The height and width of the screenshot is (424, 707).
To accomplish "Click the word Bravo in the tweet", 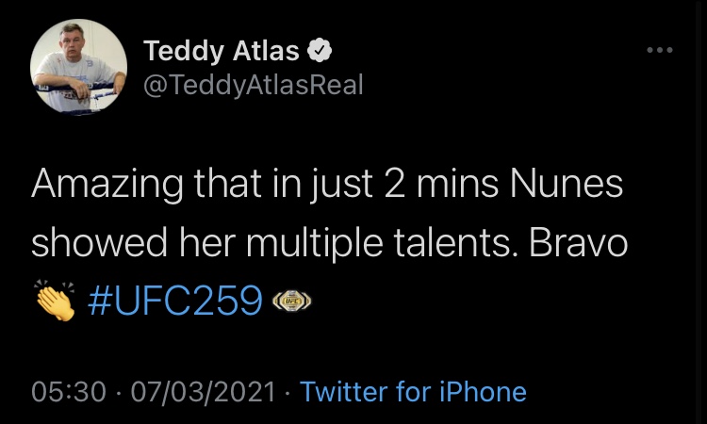I will [578, 242].
